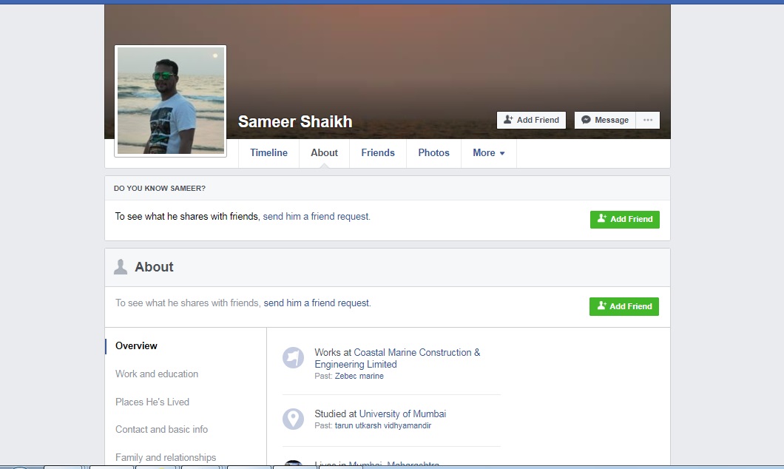Open the Friends tab
784x469 pixels.
pos(378,153)
